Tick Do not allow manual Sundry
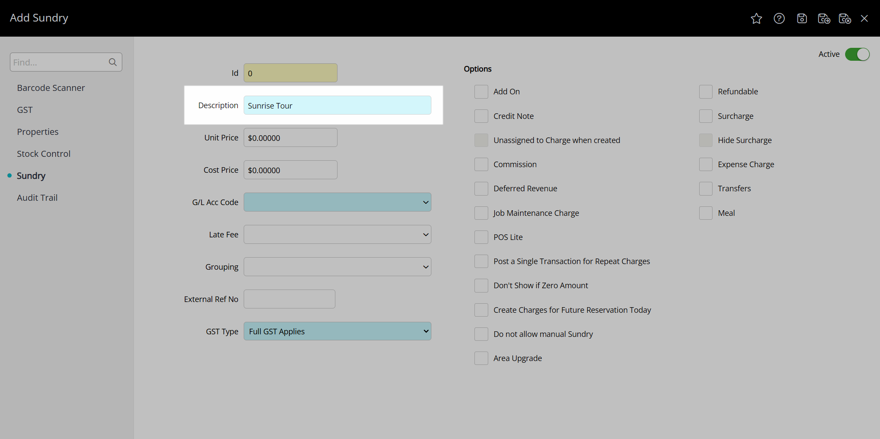Image resolution: width=880 pixels, height=439 pixels. [x=481, y=334]
